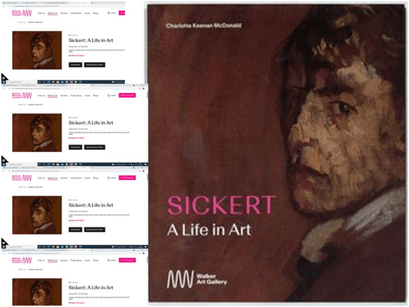The width and height of the screenshot is (409, 307).
Task: Click the pink Join & Support button in the second capture
Action: (x=128, y=95)
